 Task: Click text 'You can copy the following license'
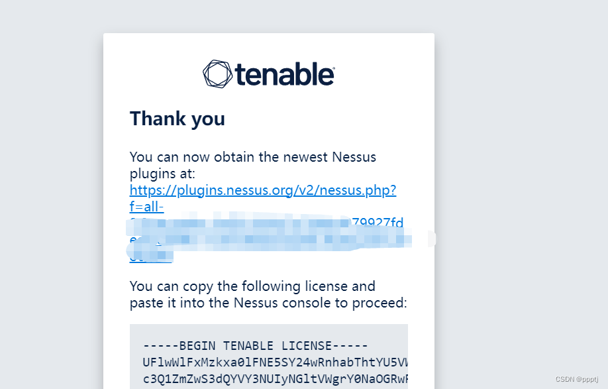252,286
